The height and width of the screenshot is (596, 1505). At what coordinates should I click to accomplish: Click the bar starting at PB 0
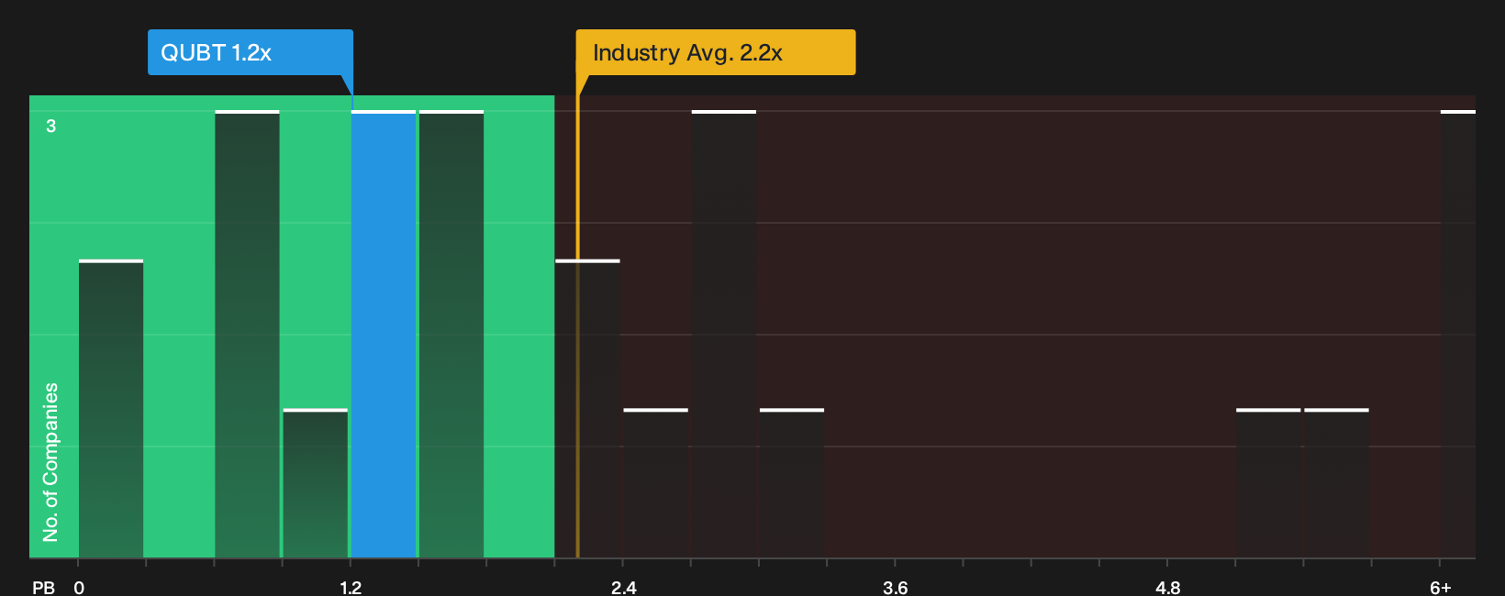pyautogui.click(x=111, y=409)
